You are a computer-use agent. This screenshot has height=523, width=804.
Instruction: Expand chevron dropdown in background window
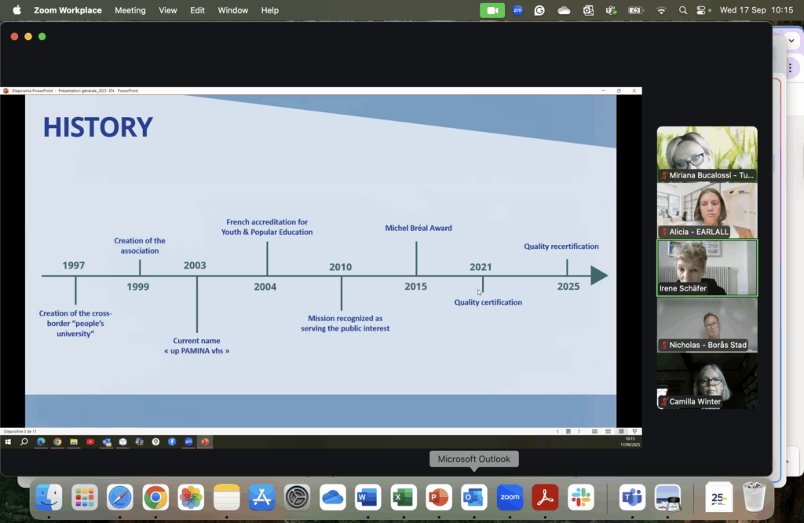[791, 41]
